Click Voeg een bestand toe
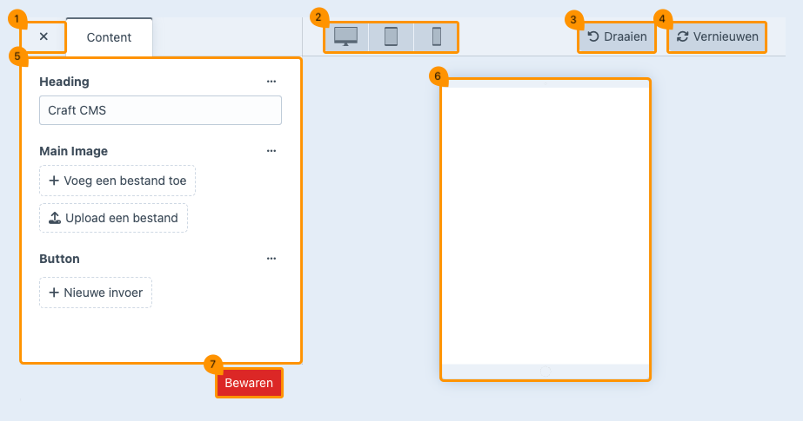The width and height of the screenshot is (803, 421). 117,181
